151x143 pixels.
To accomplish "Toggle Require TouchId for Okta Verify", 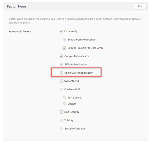I will (64, 48).
